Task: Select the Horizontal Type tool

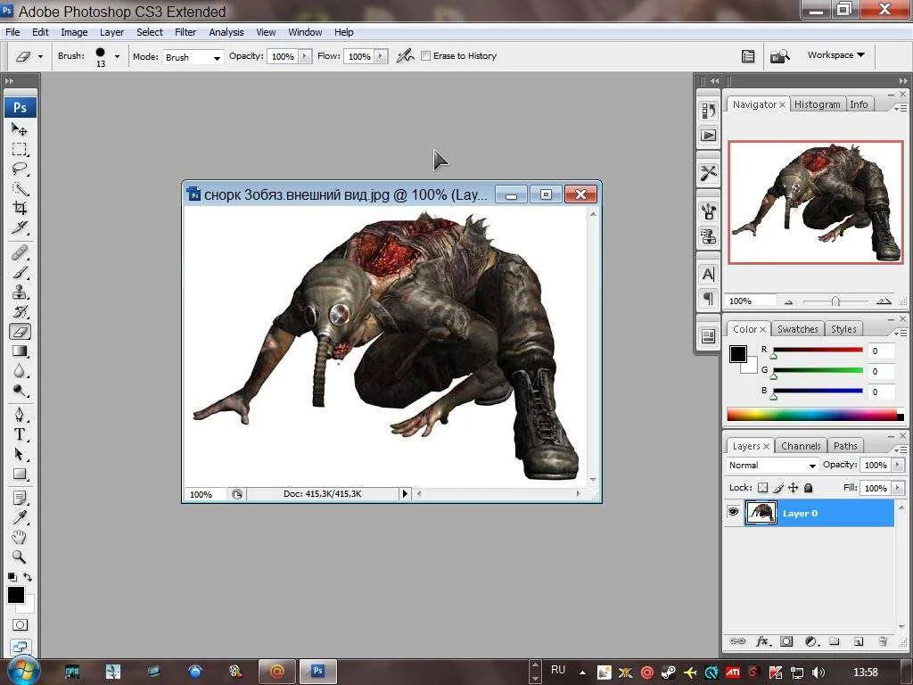Action: [20, 434]
